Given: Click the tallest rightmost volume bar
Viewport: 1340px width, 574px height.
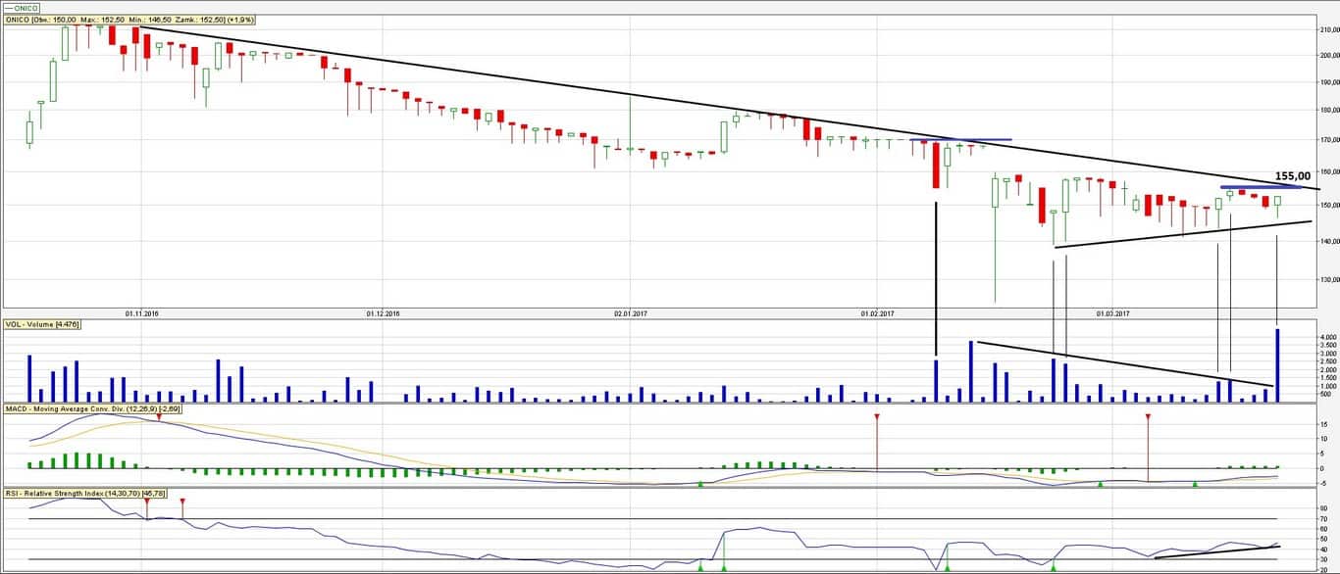Looking at the screenshot, I should tap(1277, 364).
